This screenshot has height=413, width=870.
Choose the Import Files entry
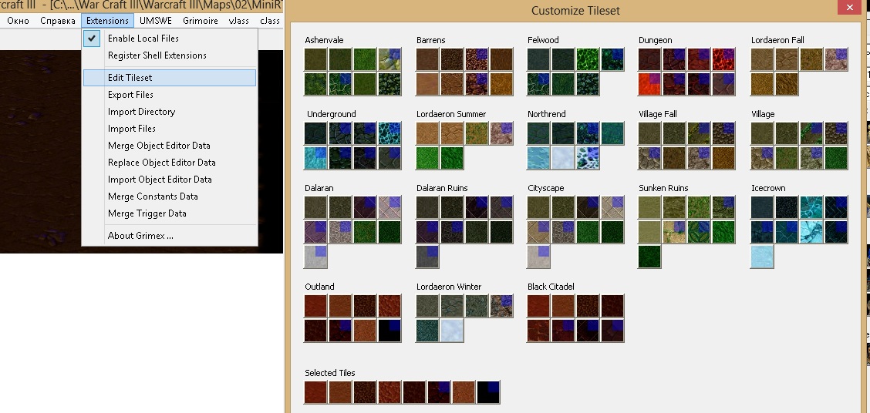tap(170, 129)
